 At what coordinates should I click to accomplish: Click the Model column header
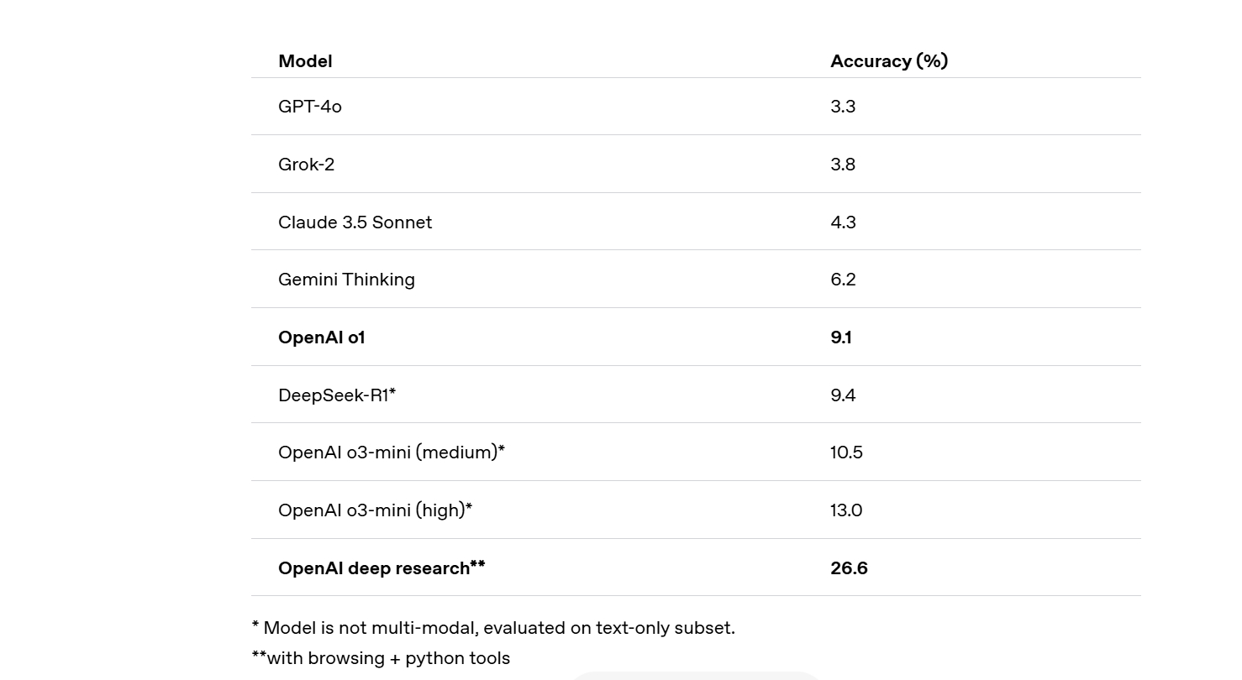pyautogui.click(x=305, y=61)
